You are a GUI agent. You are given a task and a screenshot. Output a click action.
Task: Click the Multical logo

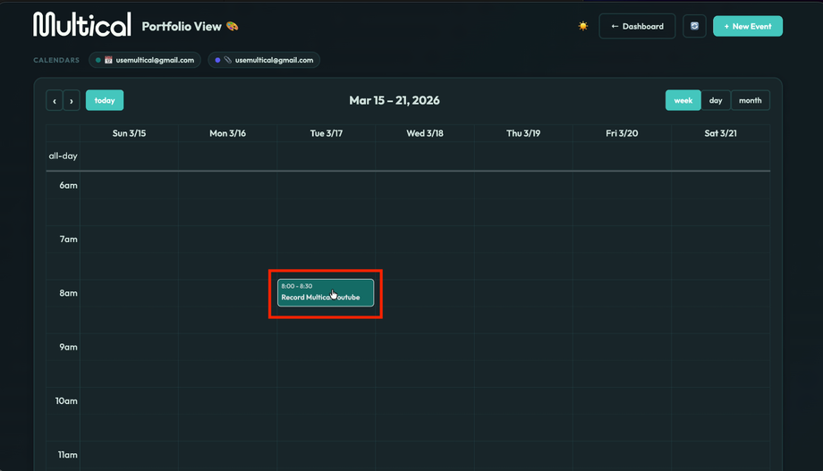pyautogui.click(x=82, y=25)
